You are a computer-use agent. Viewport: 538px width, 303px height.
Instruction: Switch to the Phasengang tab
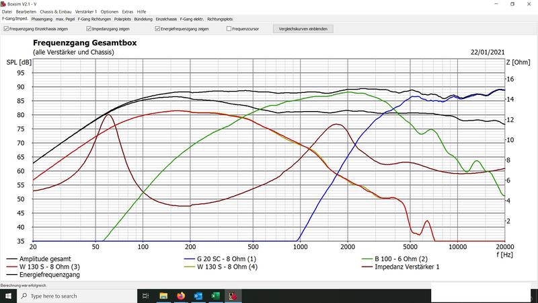[42, 20]
